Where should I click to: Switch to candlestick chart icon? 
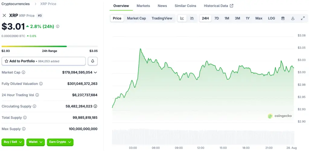coord(192,18)
